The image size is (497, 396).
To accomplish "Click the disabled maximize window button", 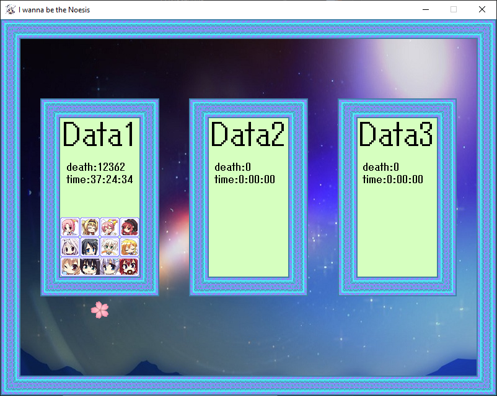I will tap(454, 9).
